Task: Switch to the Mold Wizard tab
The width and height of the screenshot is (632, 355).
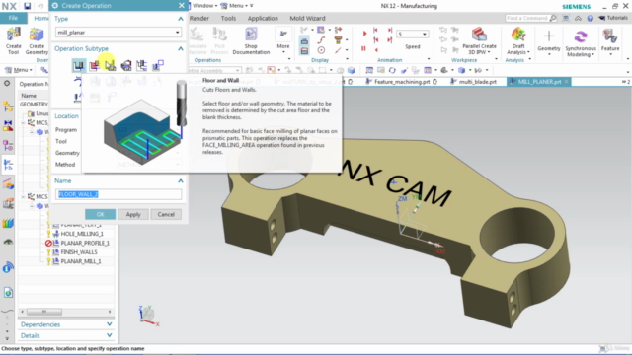Action: (x=307, y=18)
